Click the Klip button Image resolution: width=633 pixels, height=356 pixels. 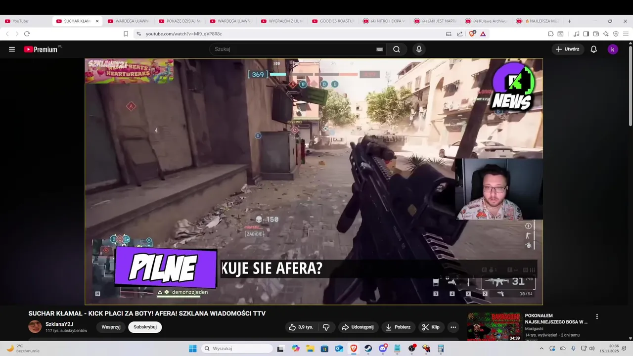pyautogui.click(x=431, y=327)
